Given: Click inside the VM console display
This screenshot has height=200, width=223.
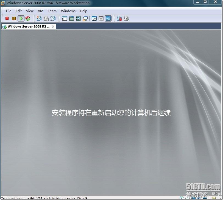Looking at the screenshot, I should coord(111,112).
